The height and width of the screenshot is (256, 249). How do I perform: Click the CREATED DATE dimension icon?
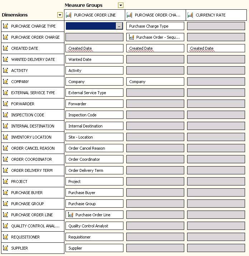pyautogui.click(x=5, y=48)
